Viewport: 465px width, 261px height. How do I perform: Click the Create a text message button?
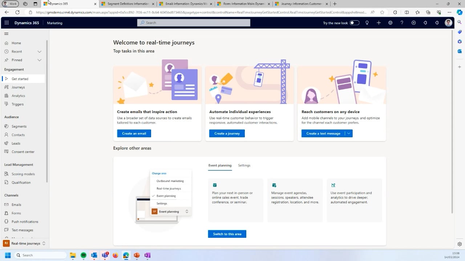(x=323, y=133)
